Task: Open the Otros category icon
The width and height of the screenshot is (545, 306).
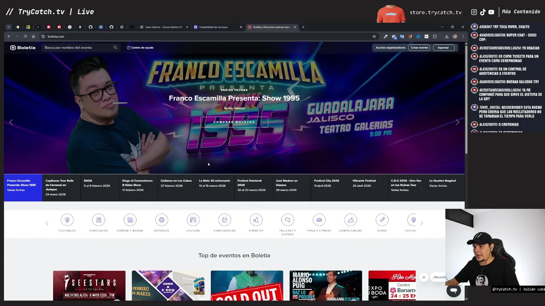Action: click(382, 220)
